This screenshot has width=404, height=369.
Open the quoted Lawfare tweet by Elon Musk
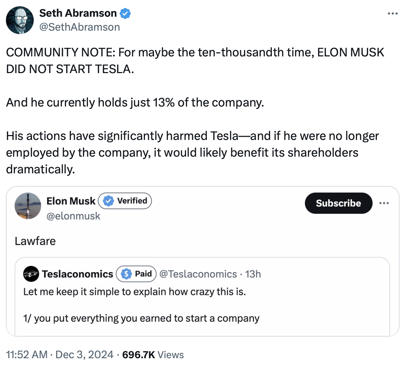[x=35, y=241]
